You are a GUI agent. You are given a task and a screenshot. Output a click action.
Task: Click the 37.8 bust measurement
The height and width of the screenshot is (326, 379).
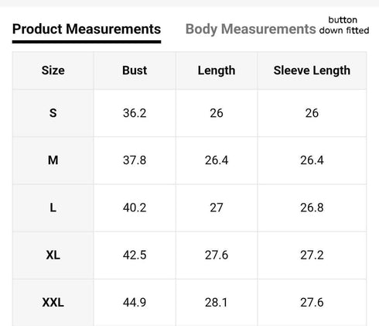[x=135, y=160]
